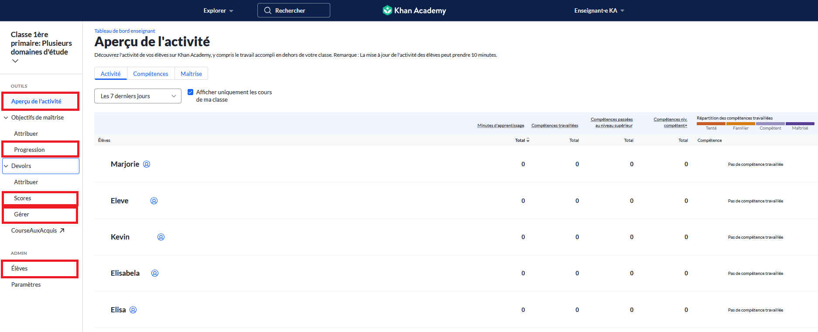Image resolution: width=818 pixels, height=332 pixels.
Task: Open student Elisa's name link
Action: pyautogui.click(x=118, y=310)
